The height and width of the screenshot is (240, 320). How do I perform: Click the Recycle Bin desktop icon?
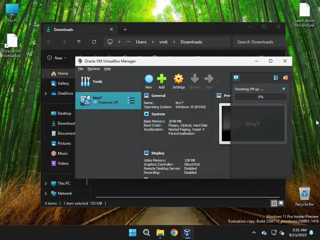[x=304, y=197]
